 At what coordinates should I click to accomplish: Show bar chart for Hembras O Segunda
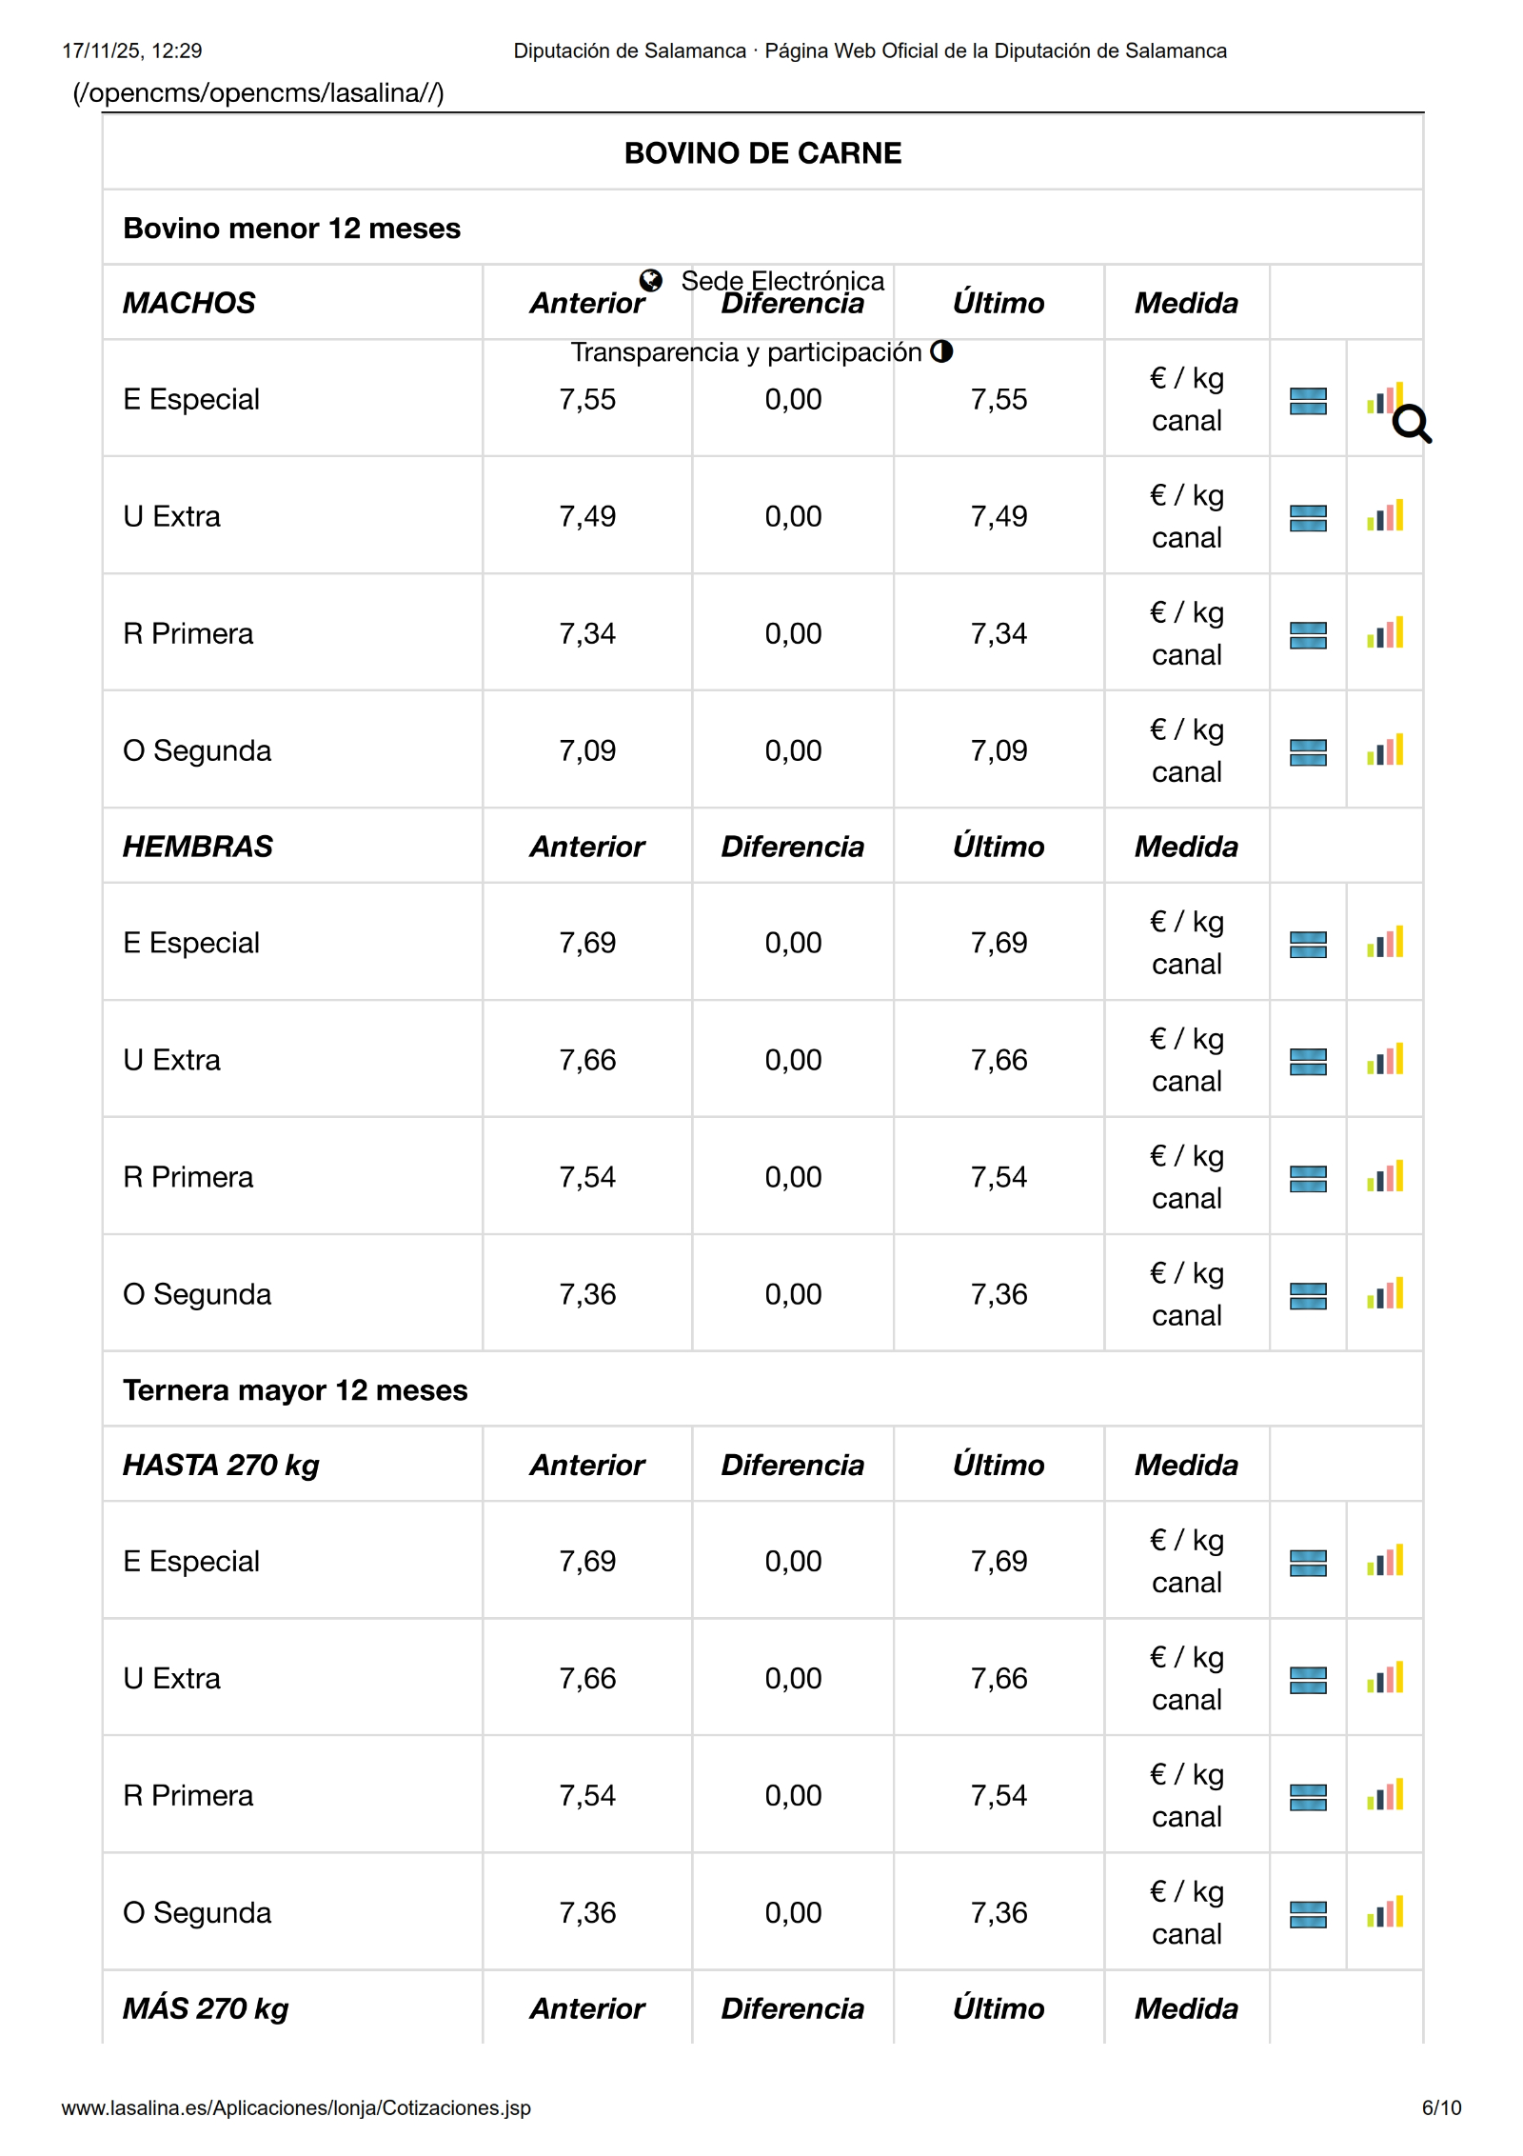point(1384,1294)
